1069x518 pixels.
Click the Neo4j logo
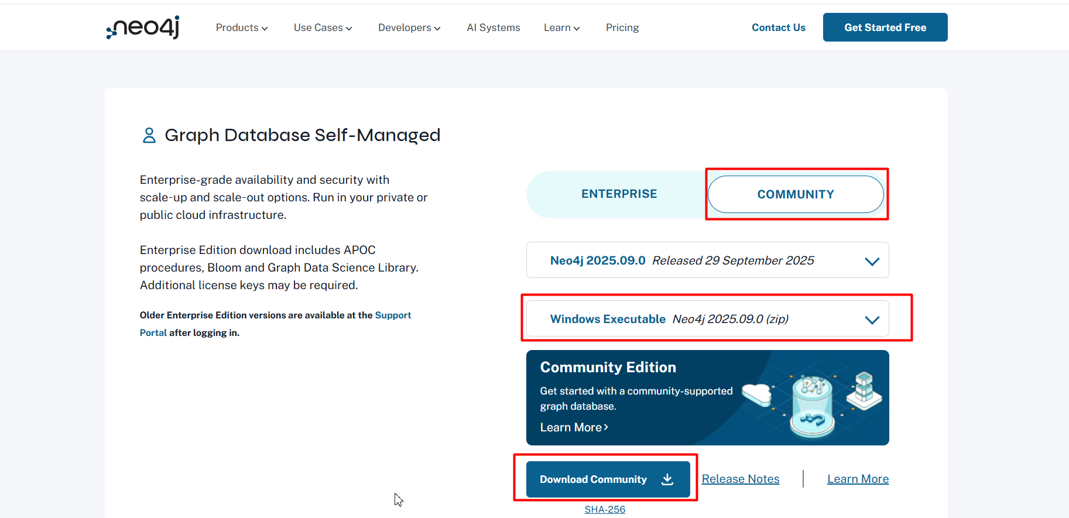(143, 28)
